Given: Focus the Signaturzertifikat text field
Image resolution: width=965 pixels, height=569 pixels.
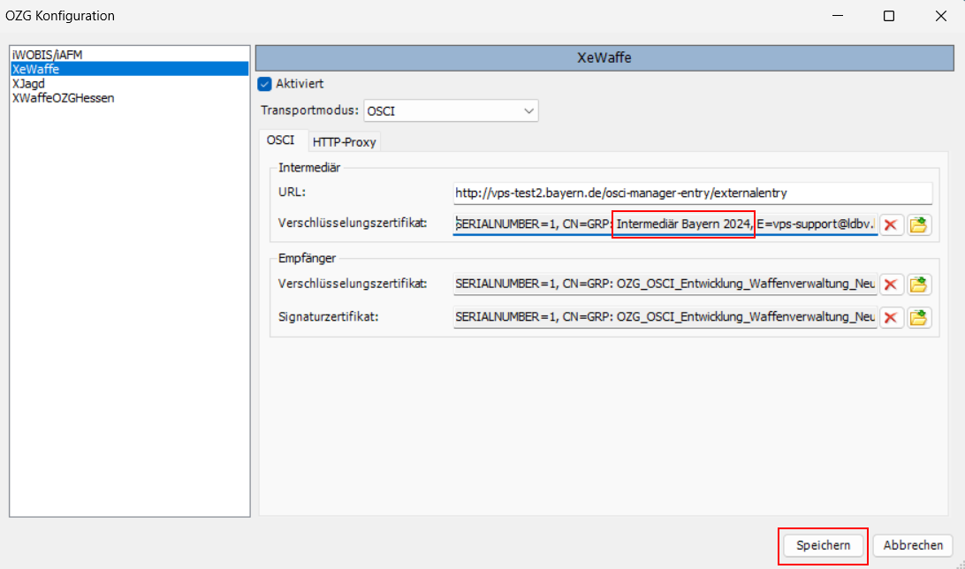Looking at the screenshot, I should [x=665, y=317].
